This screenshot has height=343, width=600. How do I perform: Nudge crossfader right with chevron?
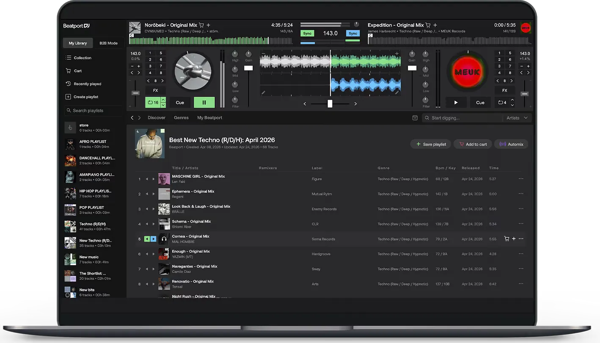355,103
